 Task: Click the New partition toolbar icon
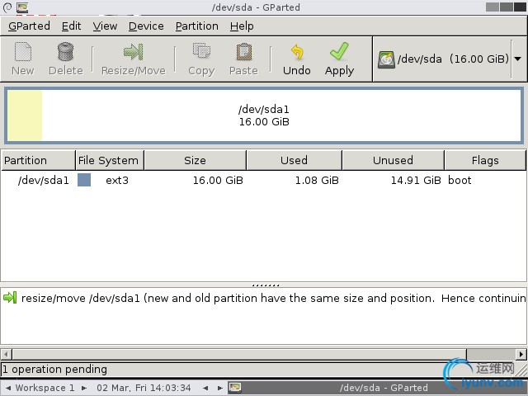23,52
